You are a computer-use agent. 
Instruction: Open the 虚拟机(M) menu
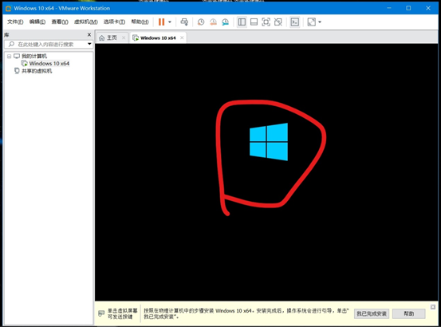coord(86,22)
